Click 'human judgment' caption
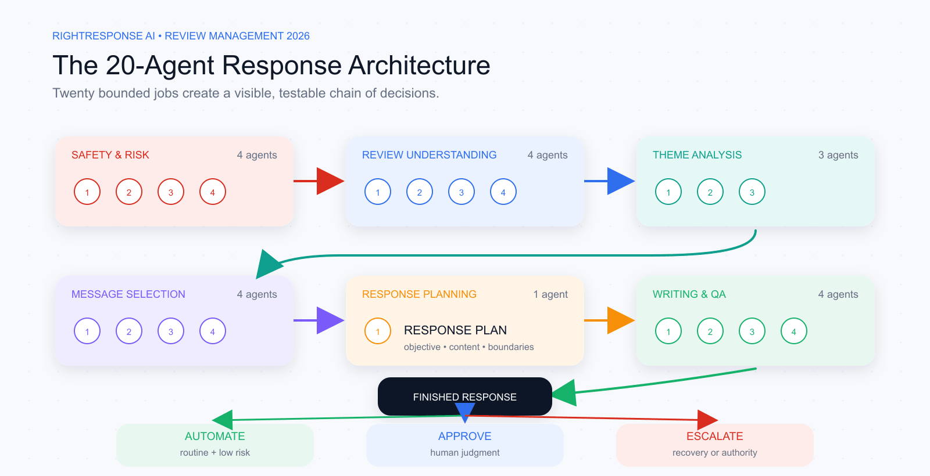The height and width of the screenshot is (476, 930). coord(465,453)
